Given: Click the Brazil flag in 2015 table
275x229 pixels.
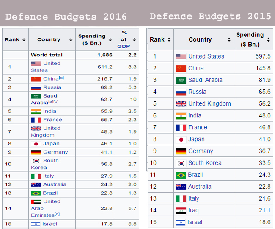Looking at the screenshot, I should tap(181, 175).
